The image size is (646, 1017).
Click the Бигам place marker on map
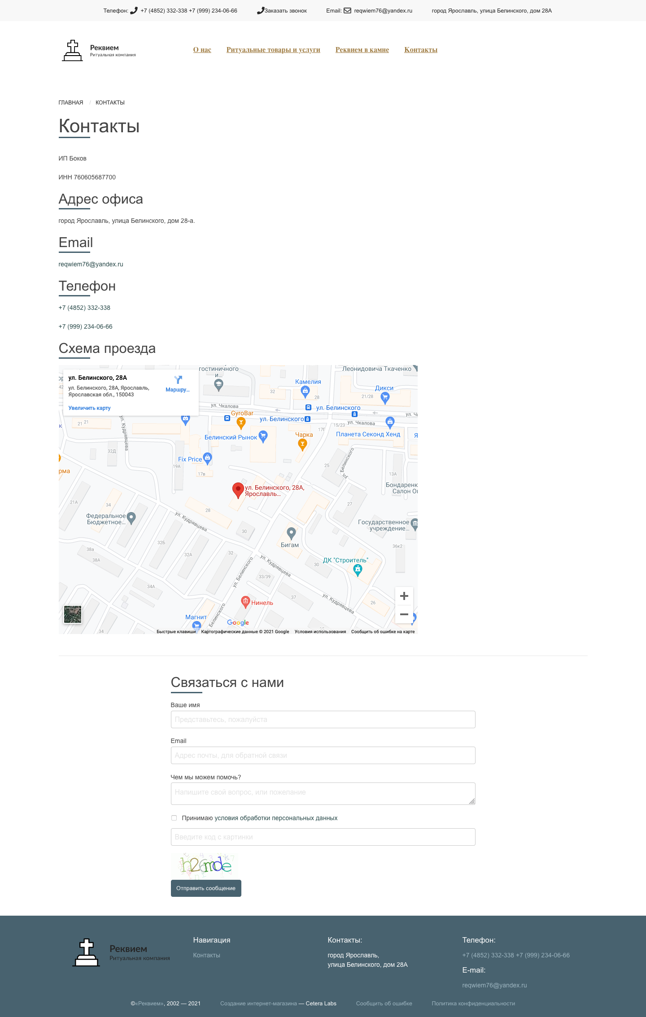[x=291, y=533]
